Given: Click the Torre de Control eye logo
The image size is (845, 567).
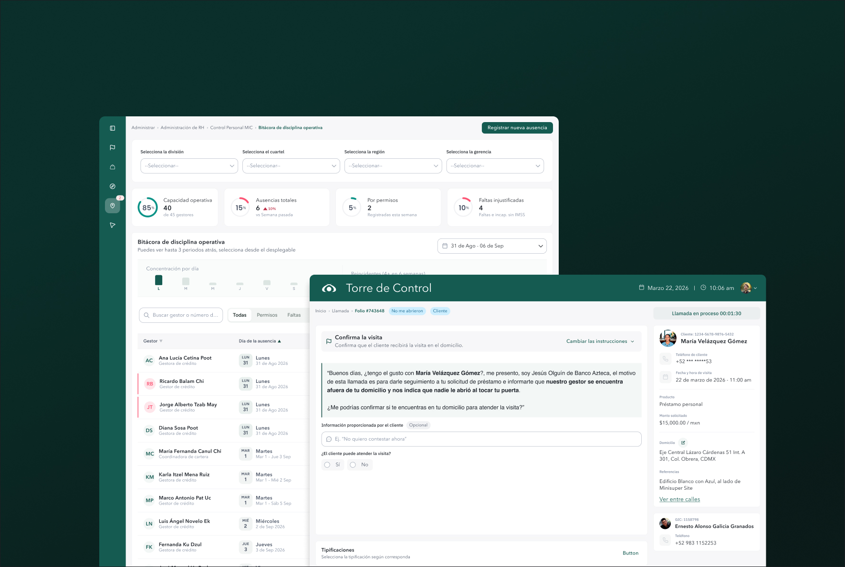Looking at the screenshot, I should click(x=329, y=288).
